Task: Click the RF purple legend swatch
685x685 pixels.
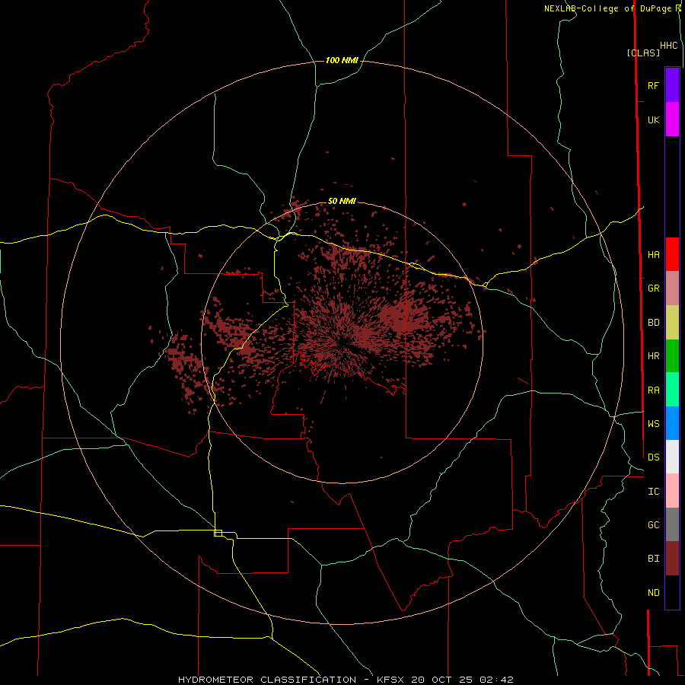Action: coord(672,85)
